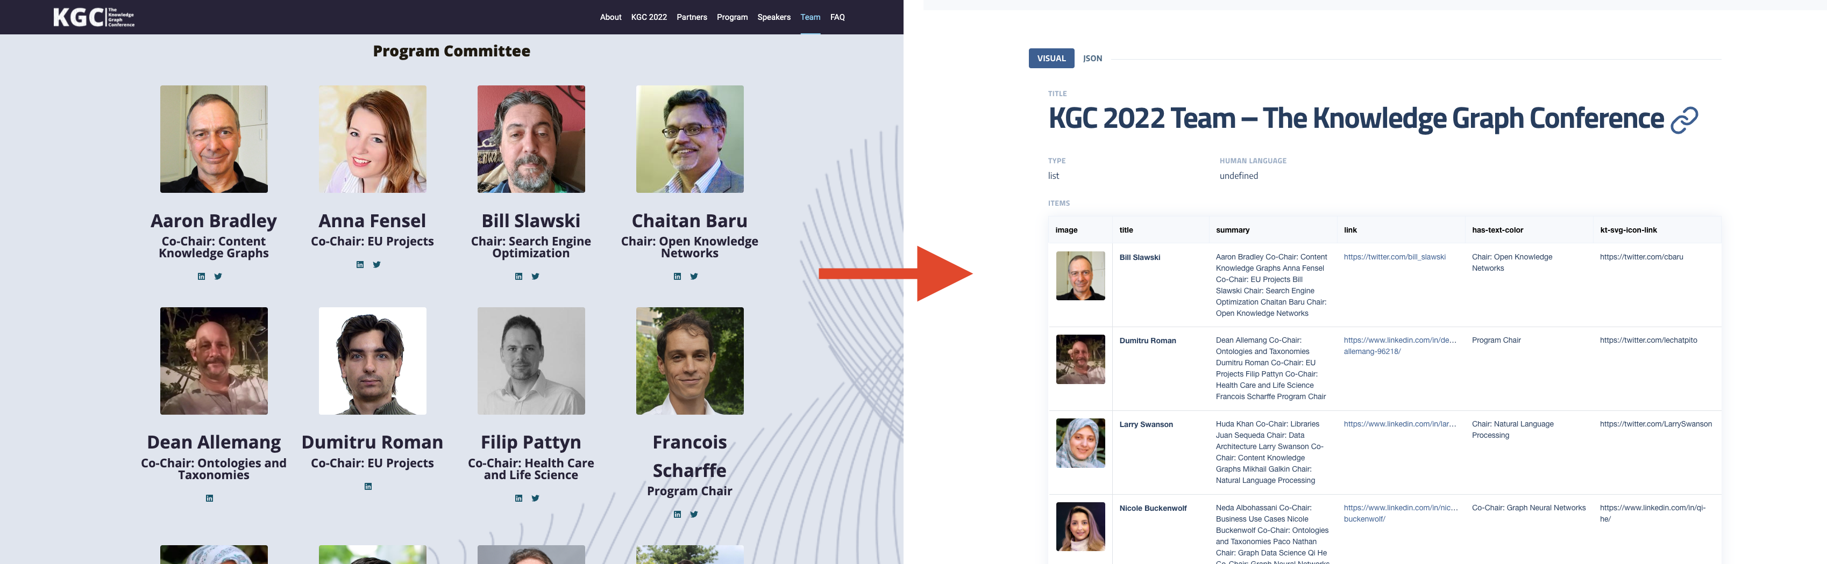1827x564 pixels.
Task: Select the VISUAL tab
Action: (1051, 58)
